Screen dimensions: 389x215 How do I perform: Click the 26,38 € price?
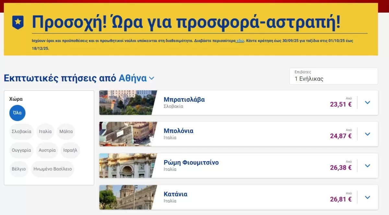[341, 168]
